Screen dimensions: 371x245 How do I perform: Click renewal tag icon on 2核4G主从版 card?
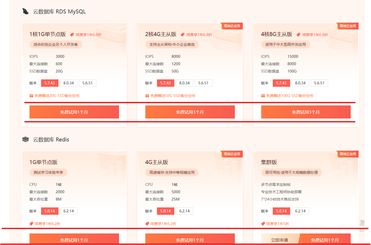pos(182,35)
